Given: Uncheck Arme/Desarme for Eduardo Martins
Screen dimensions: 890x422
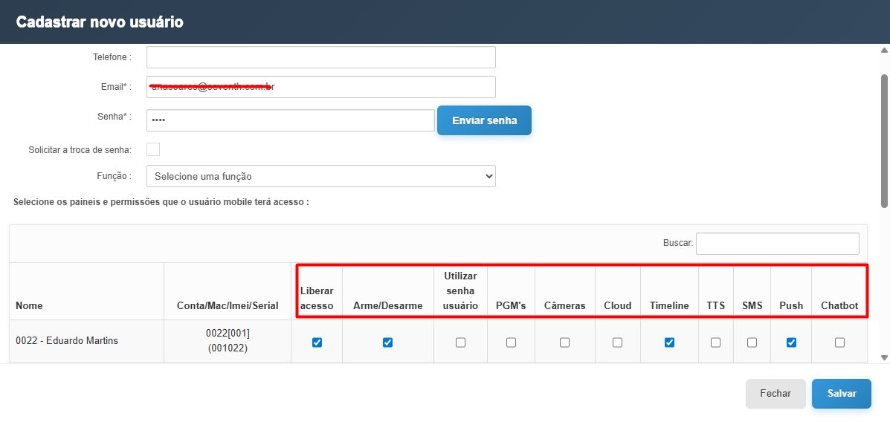Looking at the screenshot, I should pos(387,343).
